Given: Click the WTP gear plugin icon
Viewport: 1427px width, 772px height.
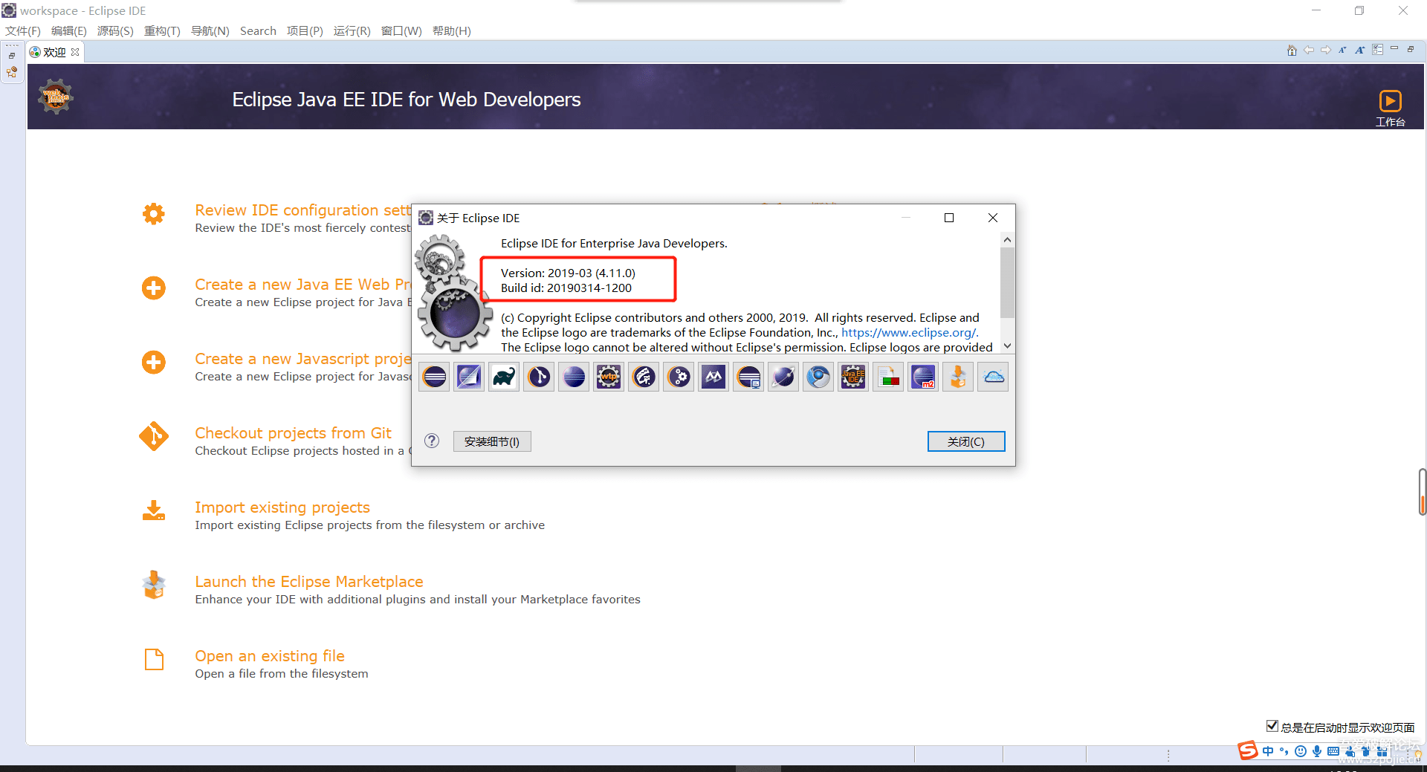Looking at the screenshot, I should [x=609, y=377].
